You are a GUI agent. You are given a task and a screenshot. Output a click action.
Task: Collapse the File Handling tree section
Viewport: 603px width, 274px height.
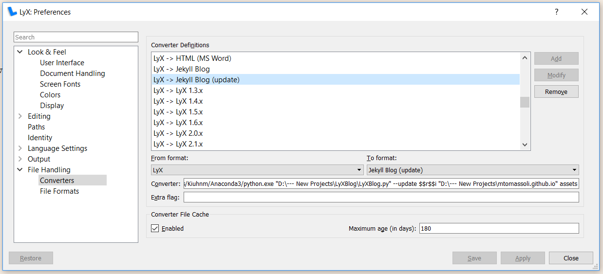[20, 170]
